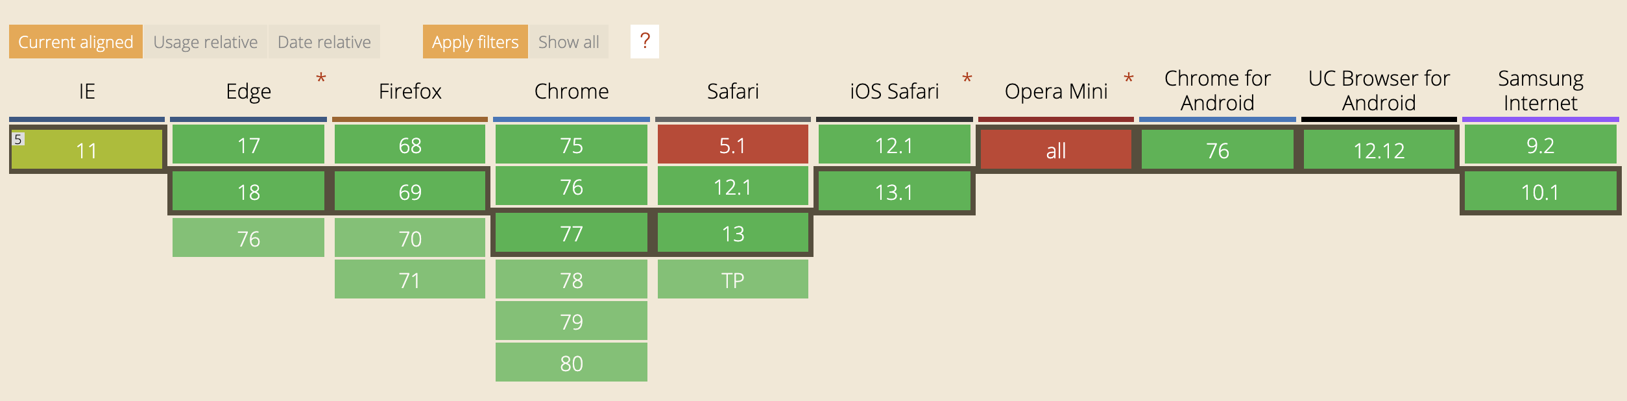Select the Safari 5.1 unsupported cell

pyautogui.click(x=732, y=145)
